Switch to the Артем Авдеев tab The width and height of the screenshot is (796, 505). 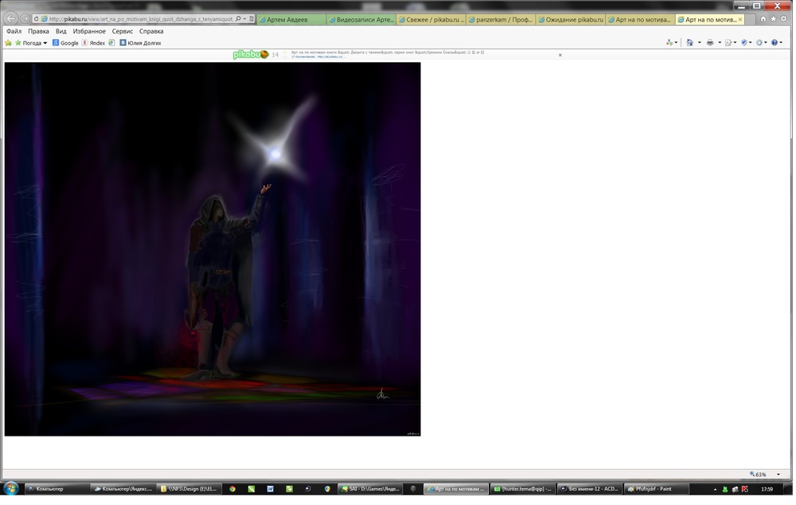(291, 20)
